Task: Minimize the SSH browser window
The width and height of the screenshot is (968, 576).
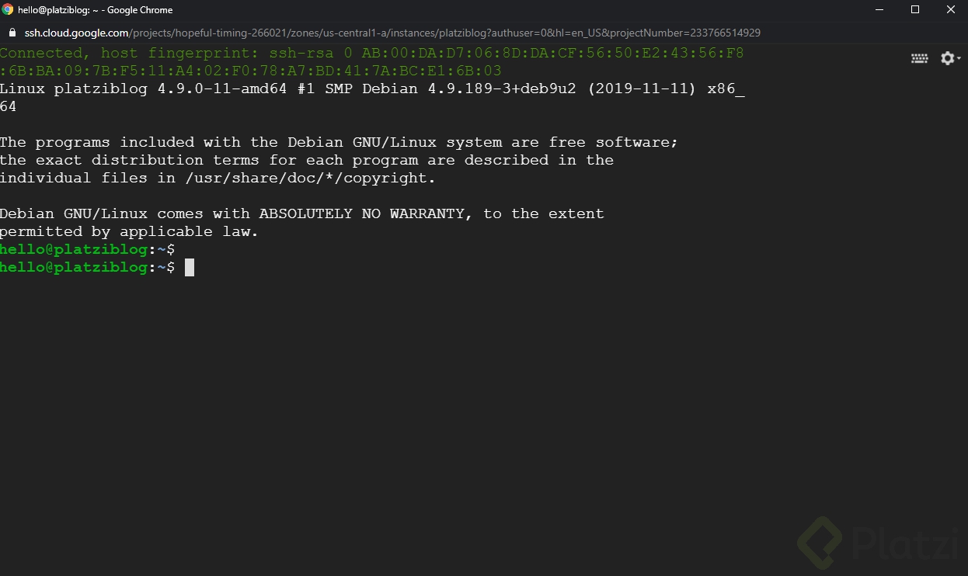Action: 879,10
